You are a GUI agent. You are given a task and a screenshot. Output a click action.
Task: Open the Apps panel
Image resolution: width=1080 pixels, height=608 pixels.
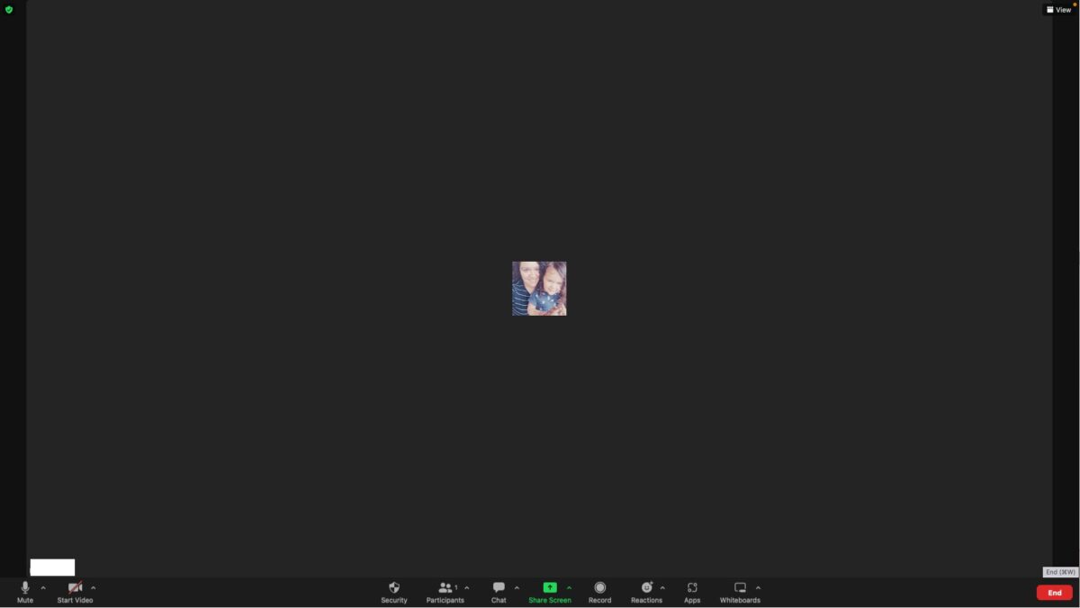[x=692, y=592]
